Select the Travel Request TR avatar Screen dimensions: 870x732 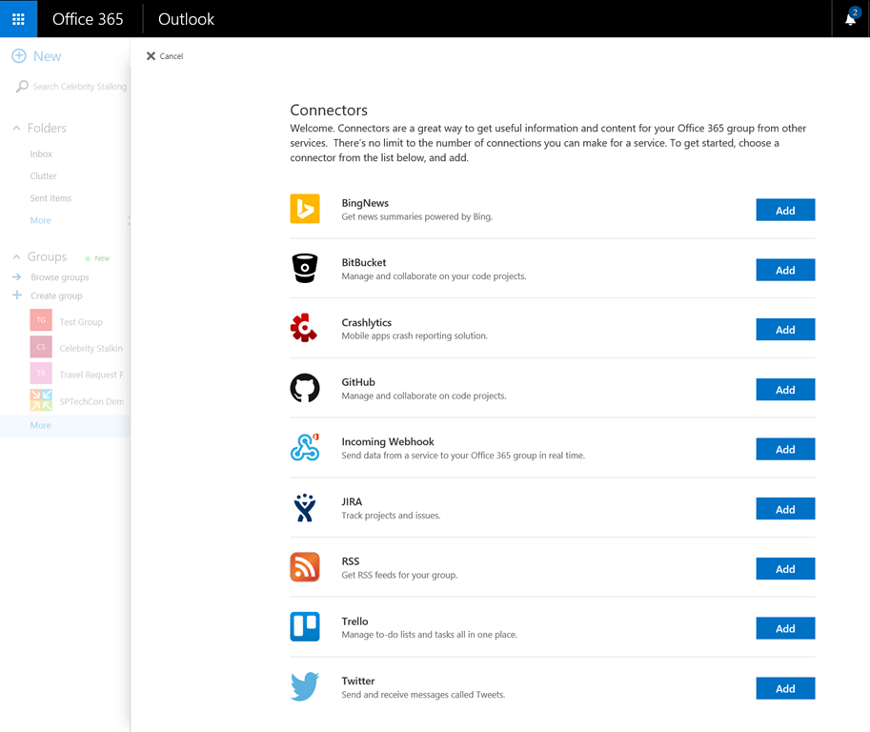click(41, 374)
